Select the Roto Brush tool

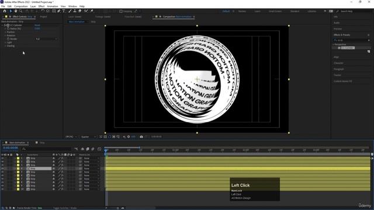click(86, 11)
